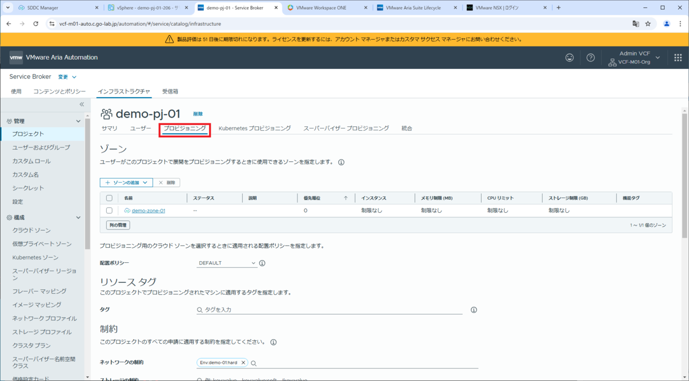Click the タグを入力 input field
The height and width of the screenshot is (381, 689).
tap(330, 310)
